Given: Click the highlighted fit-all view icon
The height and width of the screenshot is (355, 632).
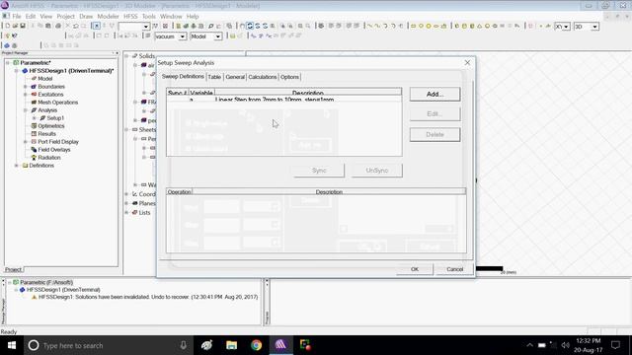Looking at the screenshot, I should pyautogui.click(x=250, y=26).
